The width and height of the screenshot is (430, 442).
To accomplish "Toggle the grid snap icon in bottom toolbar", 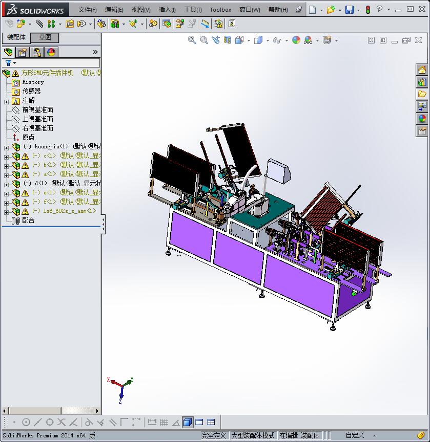I will 164,422.
